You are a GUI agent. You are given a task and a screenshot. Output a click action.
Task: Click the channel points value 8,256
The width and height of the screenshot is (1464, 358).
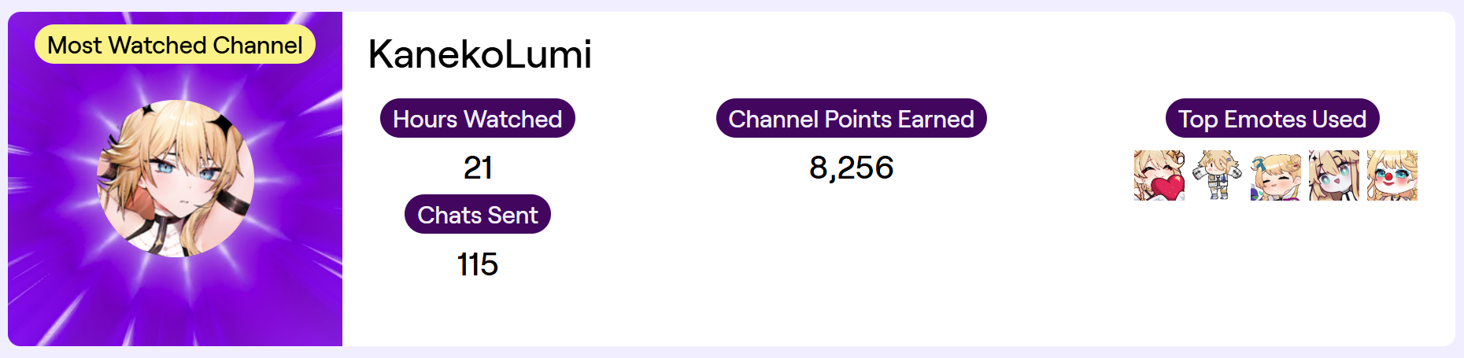[852, 168]
